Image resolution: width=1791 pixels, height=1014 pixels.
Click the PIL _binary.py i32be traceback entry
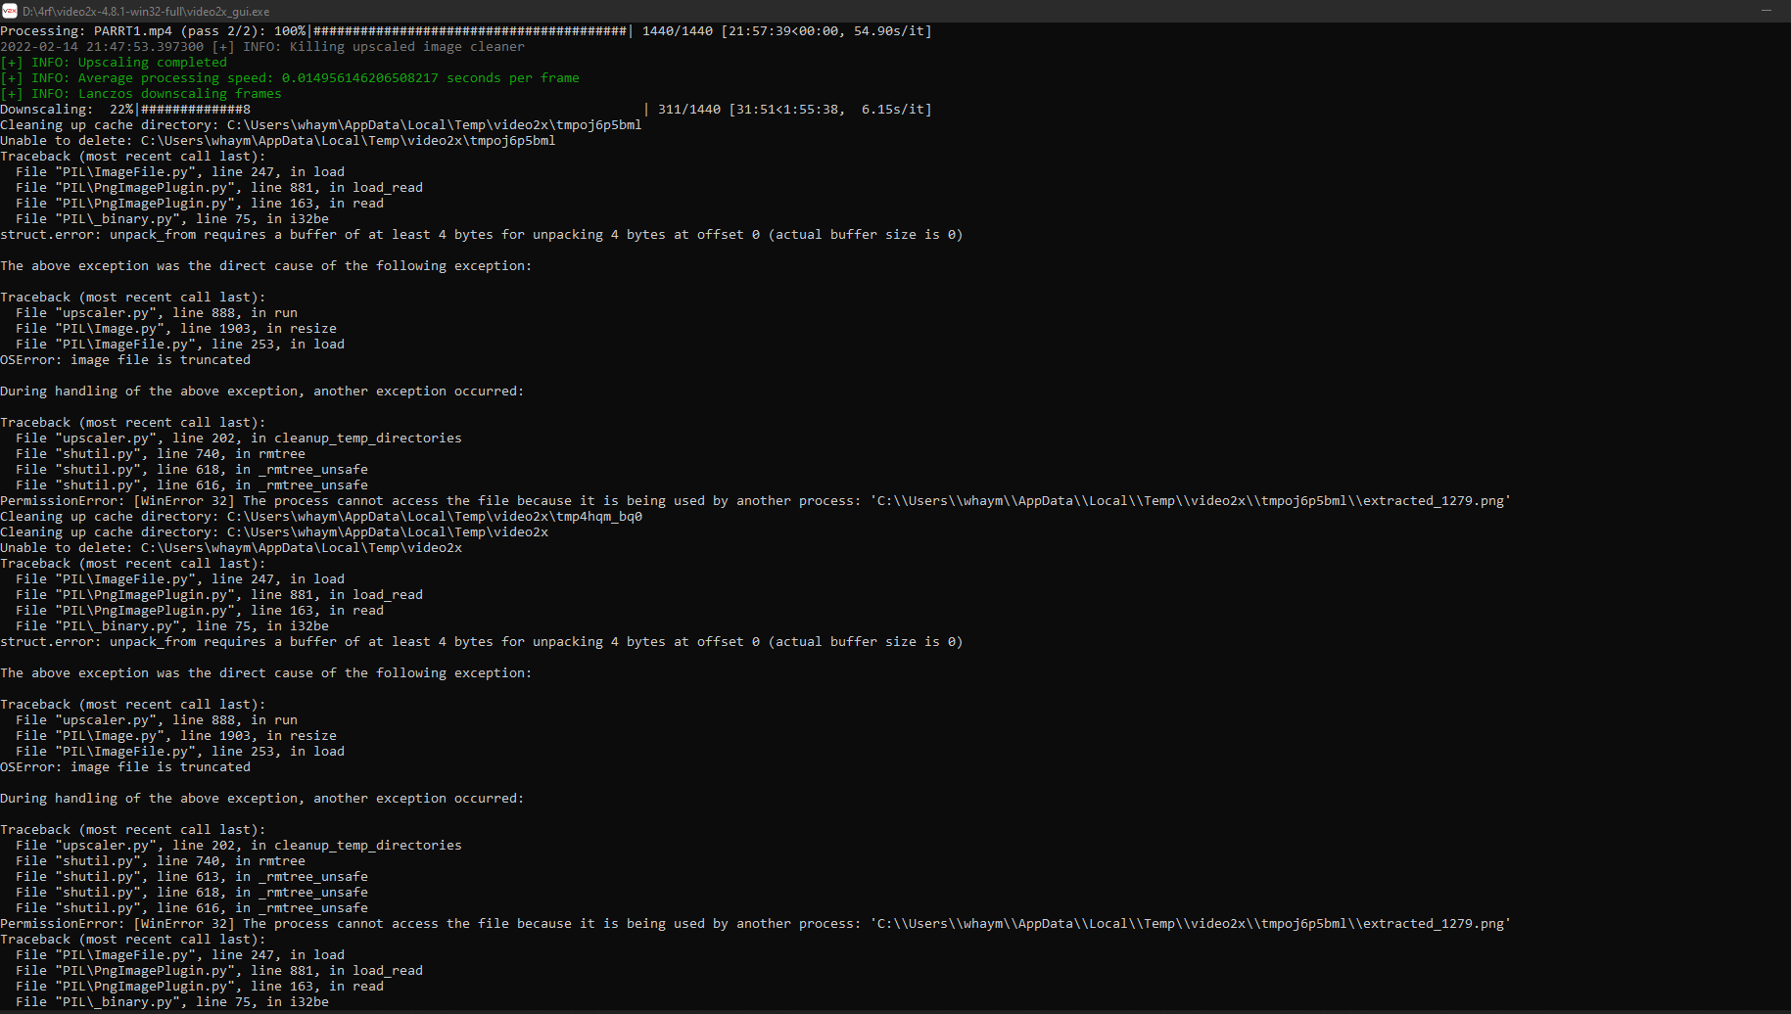point(171,218)
